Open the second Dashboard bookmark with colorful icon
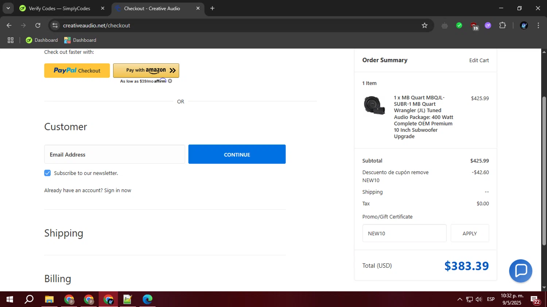Viewport: 547px width, 307px height. pyautogui.click(x=80, y=40)
